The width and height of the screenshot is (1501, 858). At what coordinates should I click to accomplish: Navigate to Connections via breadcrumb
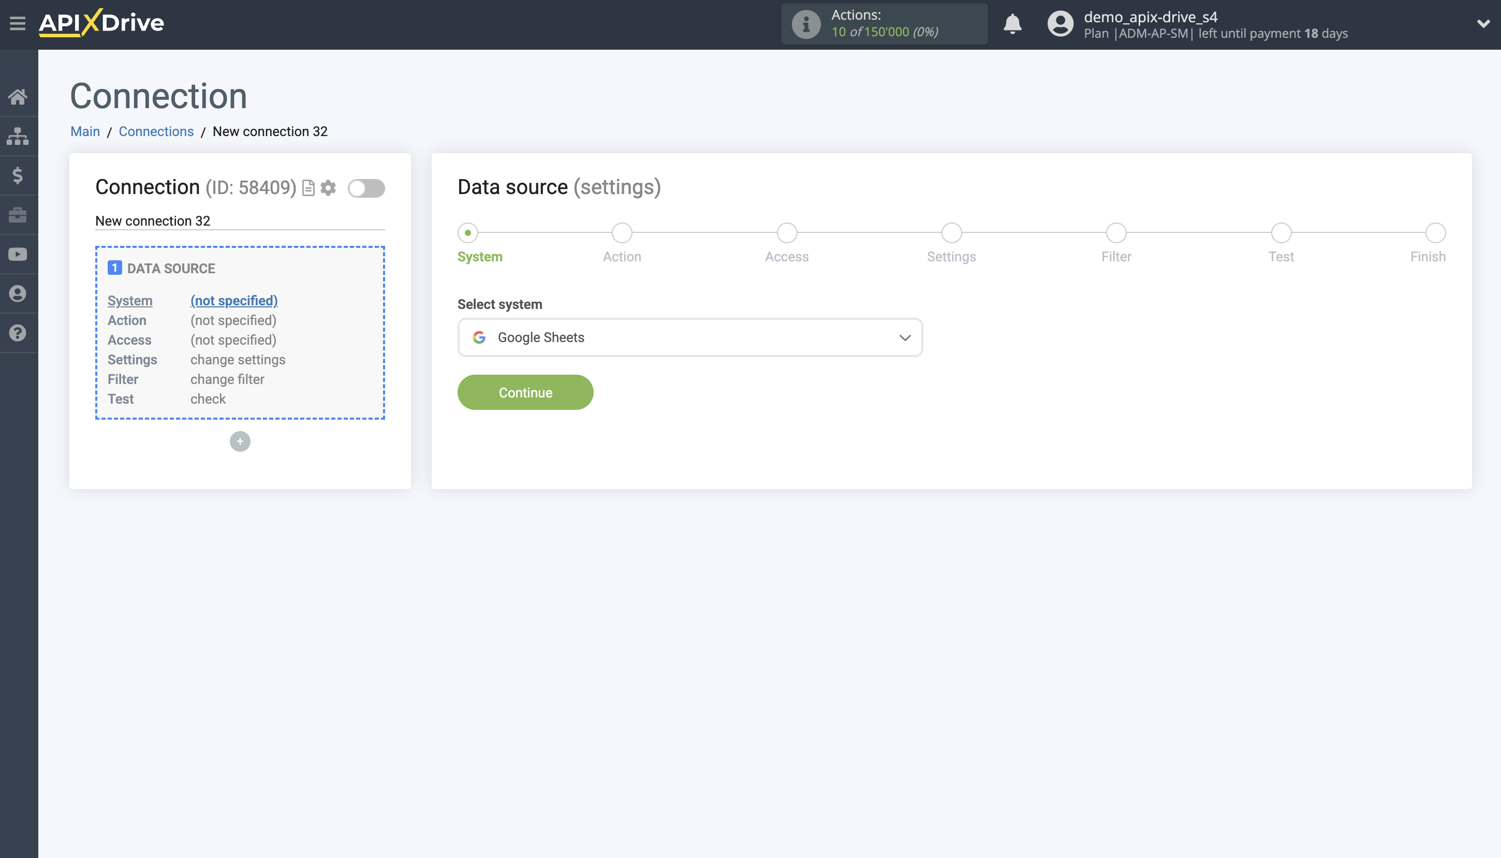click(156, 131)
